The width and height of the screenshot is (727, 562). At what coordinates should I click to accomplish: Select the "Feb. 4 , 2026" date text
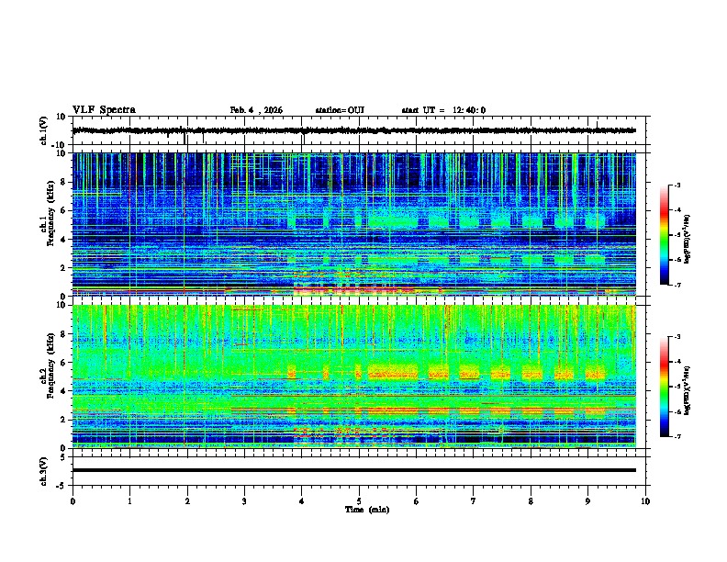click(256, 110)
